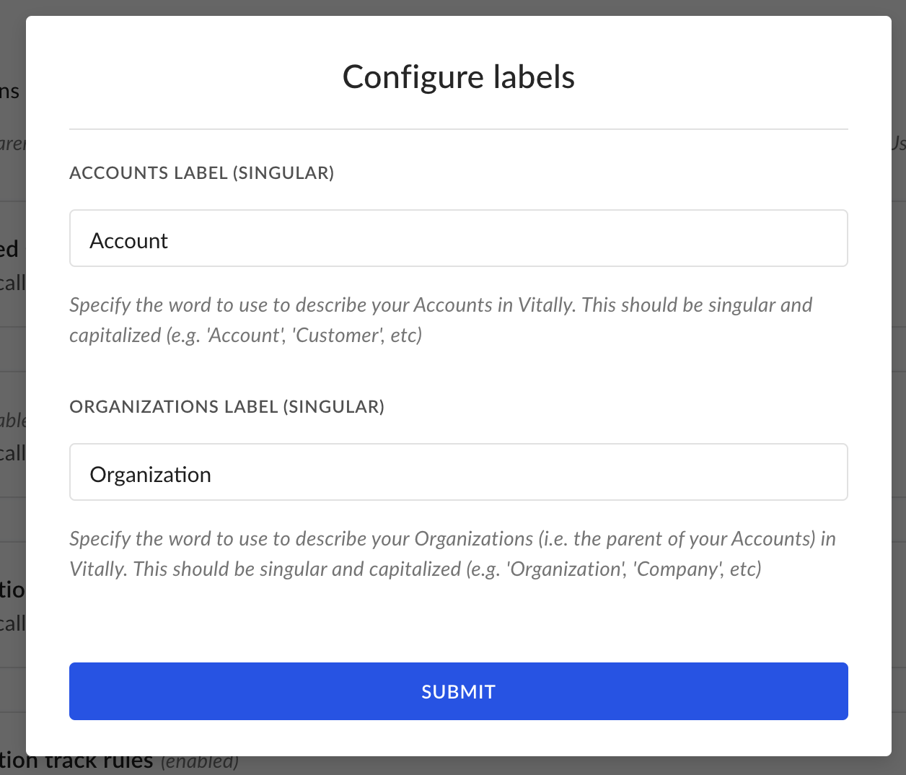
Task: Click the divider line under dialog title
Action: point(458,129)
